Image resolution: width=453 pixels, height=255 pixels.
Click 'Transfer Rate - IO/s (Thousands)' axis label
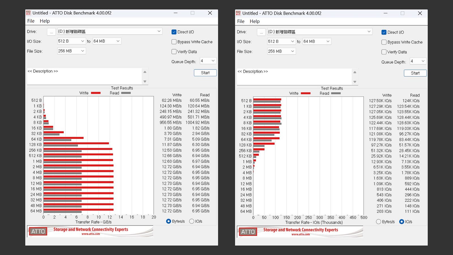coord(314,222)
